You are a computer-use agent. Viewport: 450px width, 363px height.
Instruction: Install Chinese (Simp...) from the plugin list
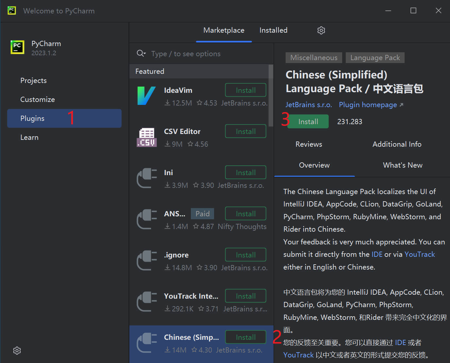pos(246,337)
